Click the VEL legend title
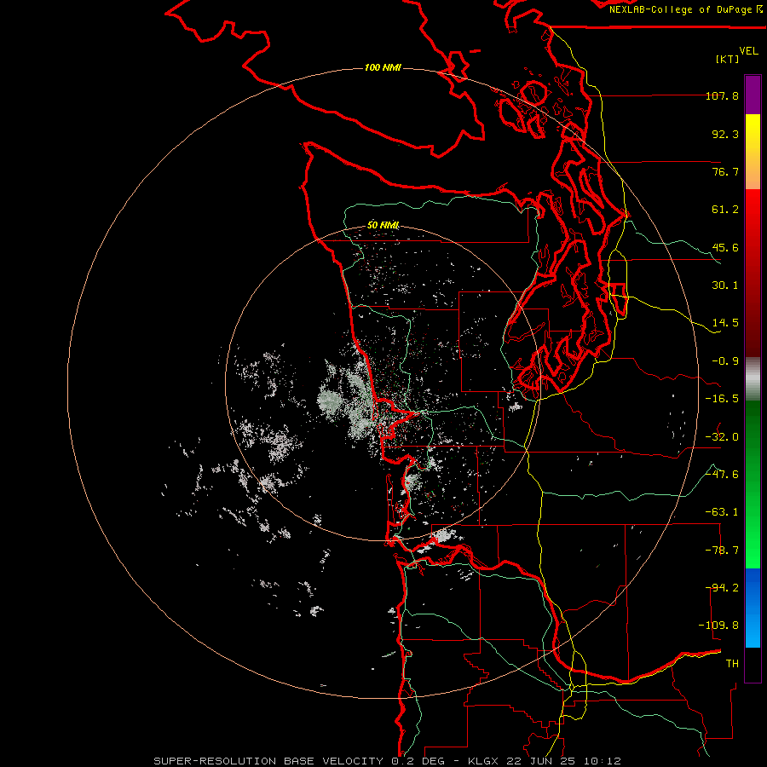 748,50
